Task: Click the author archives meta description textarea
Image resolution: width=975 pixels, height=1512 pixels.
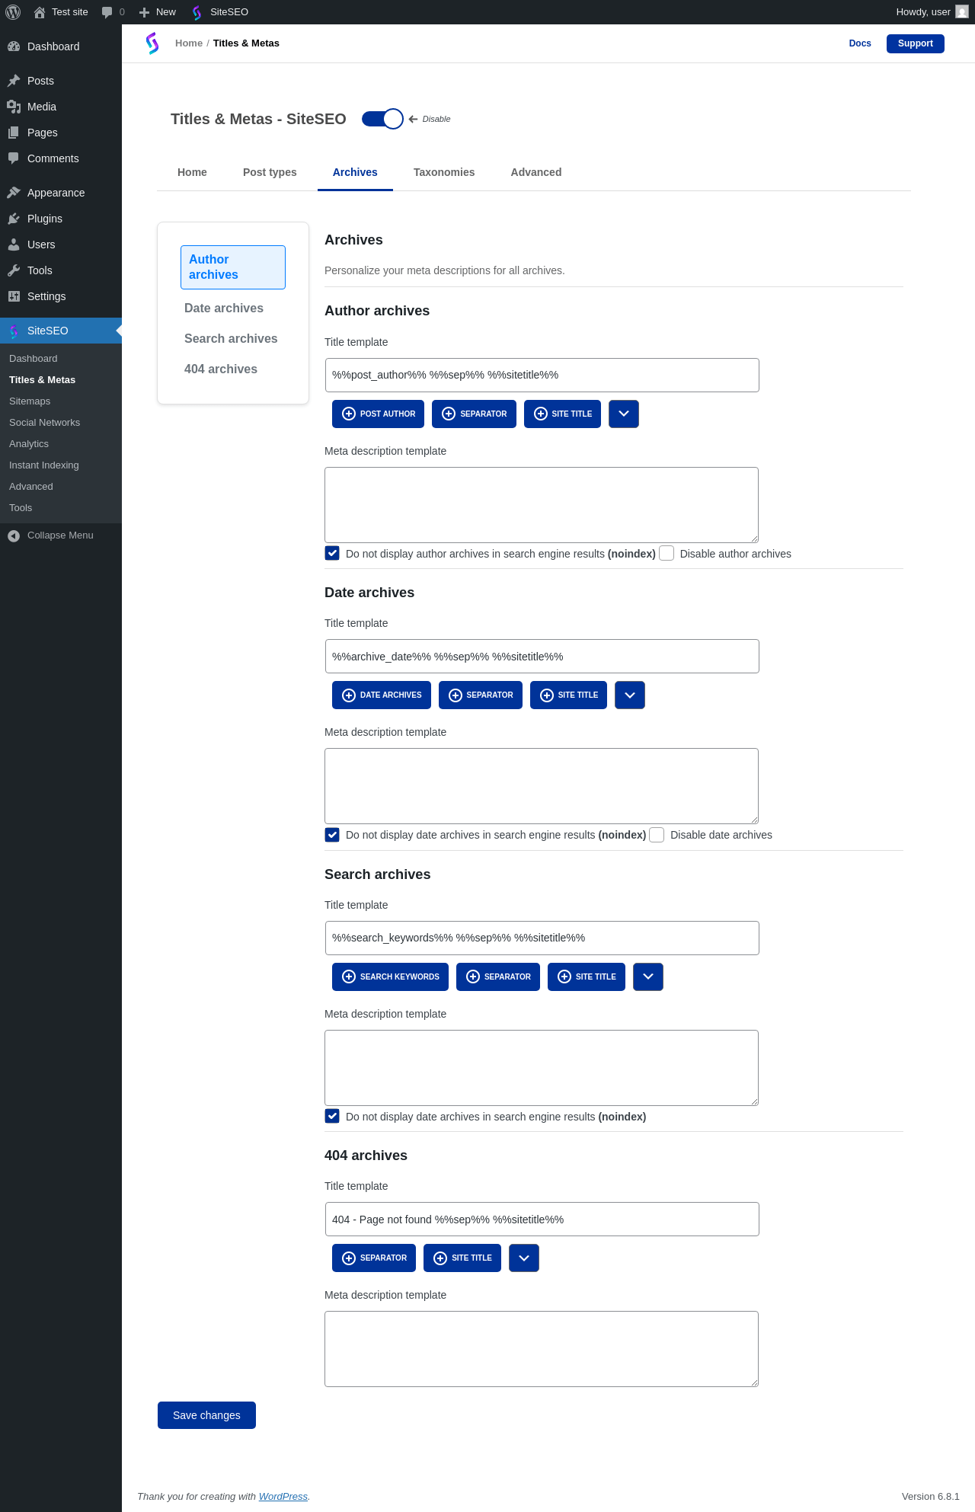Action: click(542, 505)
